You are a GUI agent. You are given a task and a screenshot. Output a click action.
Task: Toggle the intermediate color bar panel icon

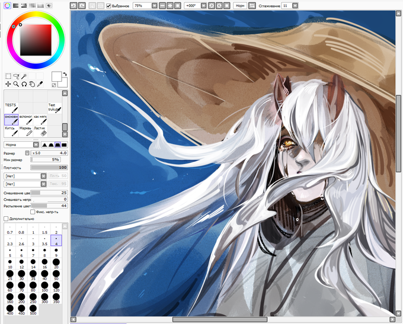click(x=32, y=5)
